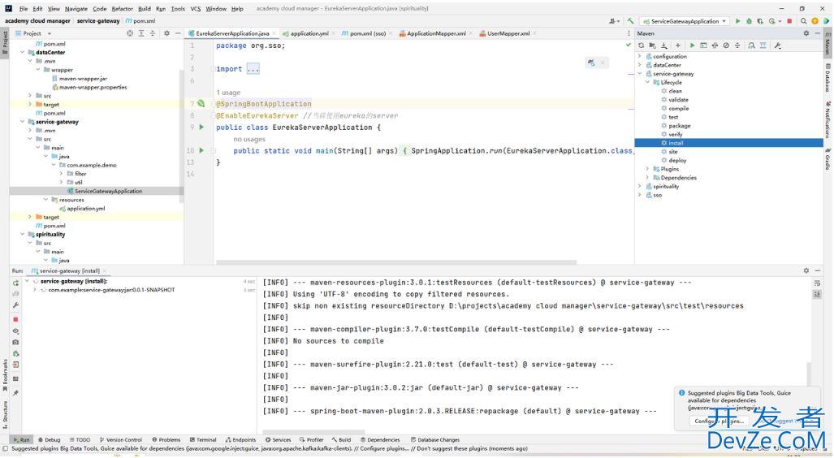Click the editor horizontal scrollbar

[x=396, y=262]
